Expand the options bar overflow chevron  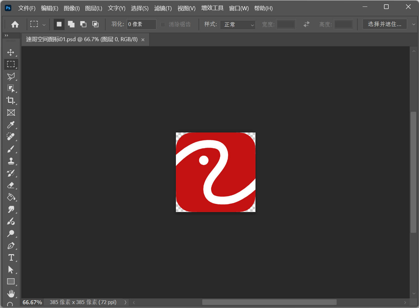[413, 24]
